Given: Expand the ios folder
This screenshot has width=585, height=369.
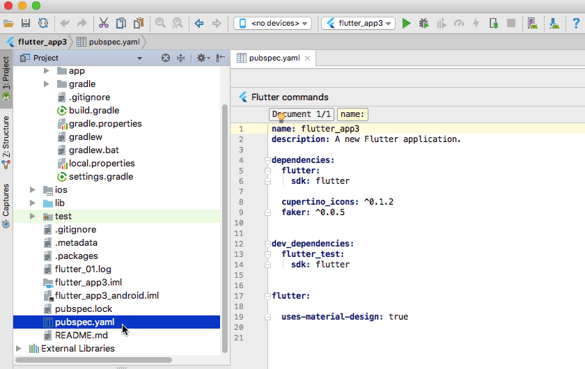Looking at the screenshot, I should [33, 189].
